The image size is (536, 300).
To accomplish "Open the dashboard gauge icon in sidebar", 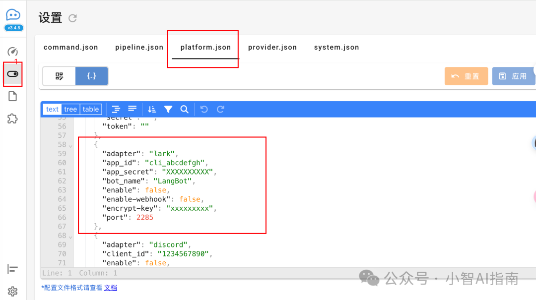I will point(13,52).
